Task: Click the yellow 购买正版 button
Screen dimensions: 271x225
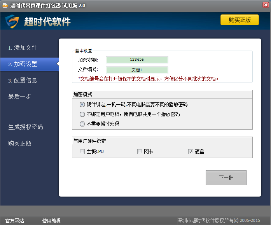Action: click(x=240, y=20)
